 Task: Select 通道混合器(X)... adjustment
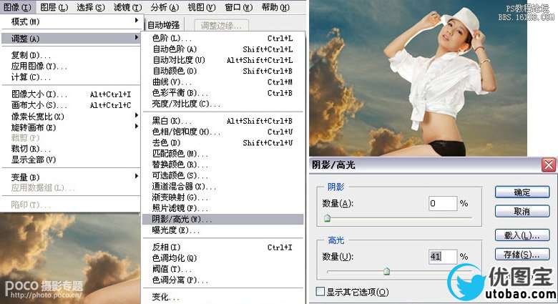pyautogui.click(x=222, y=187)
